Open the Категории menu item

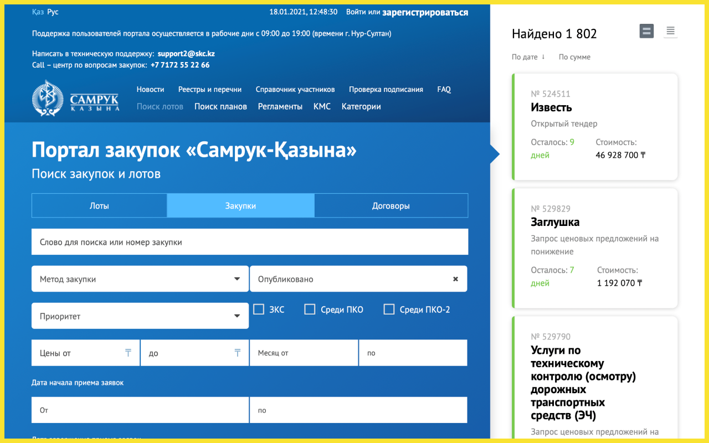[361, 106]
